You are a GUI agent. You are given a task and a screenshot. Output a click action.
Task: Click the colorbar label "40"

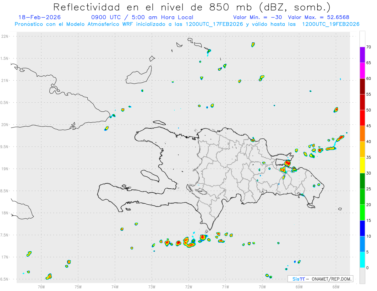[x=369, y=142]
